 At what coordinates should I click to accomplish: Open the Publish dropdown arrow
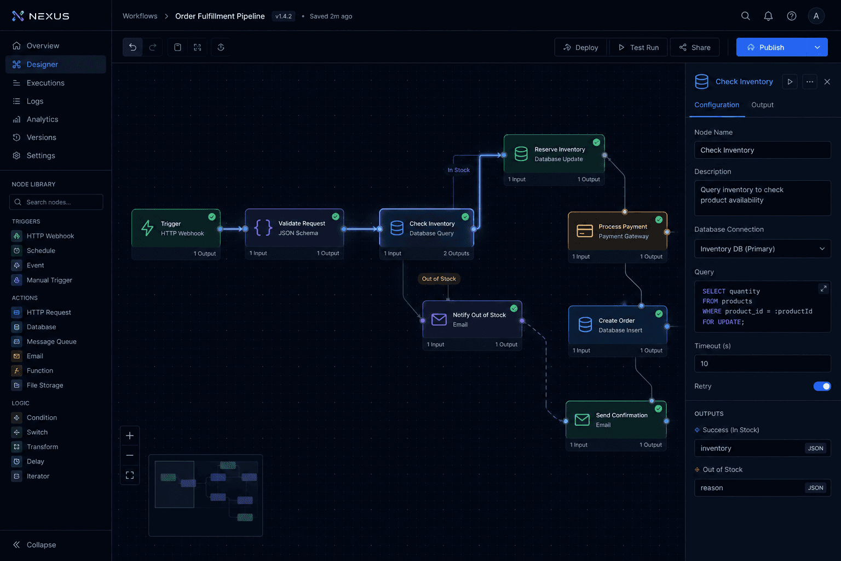point(817,47)
